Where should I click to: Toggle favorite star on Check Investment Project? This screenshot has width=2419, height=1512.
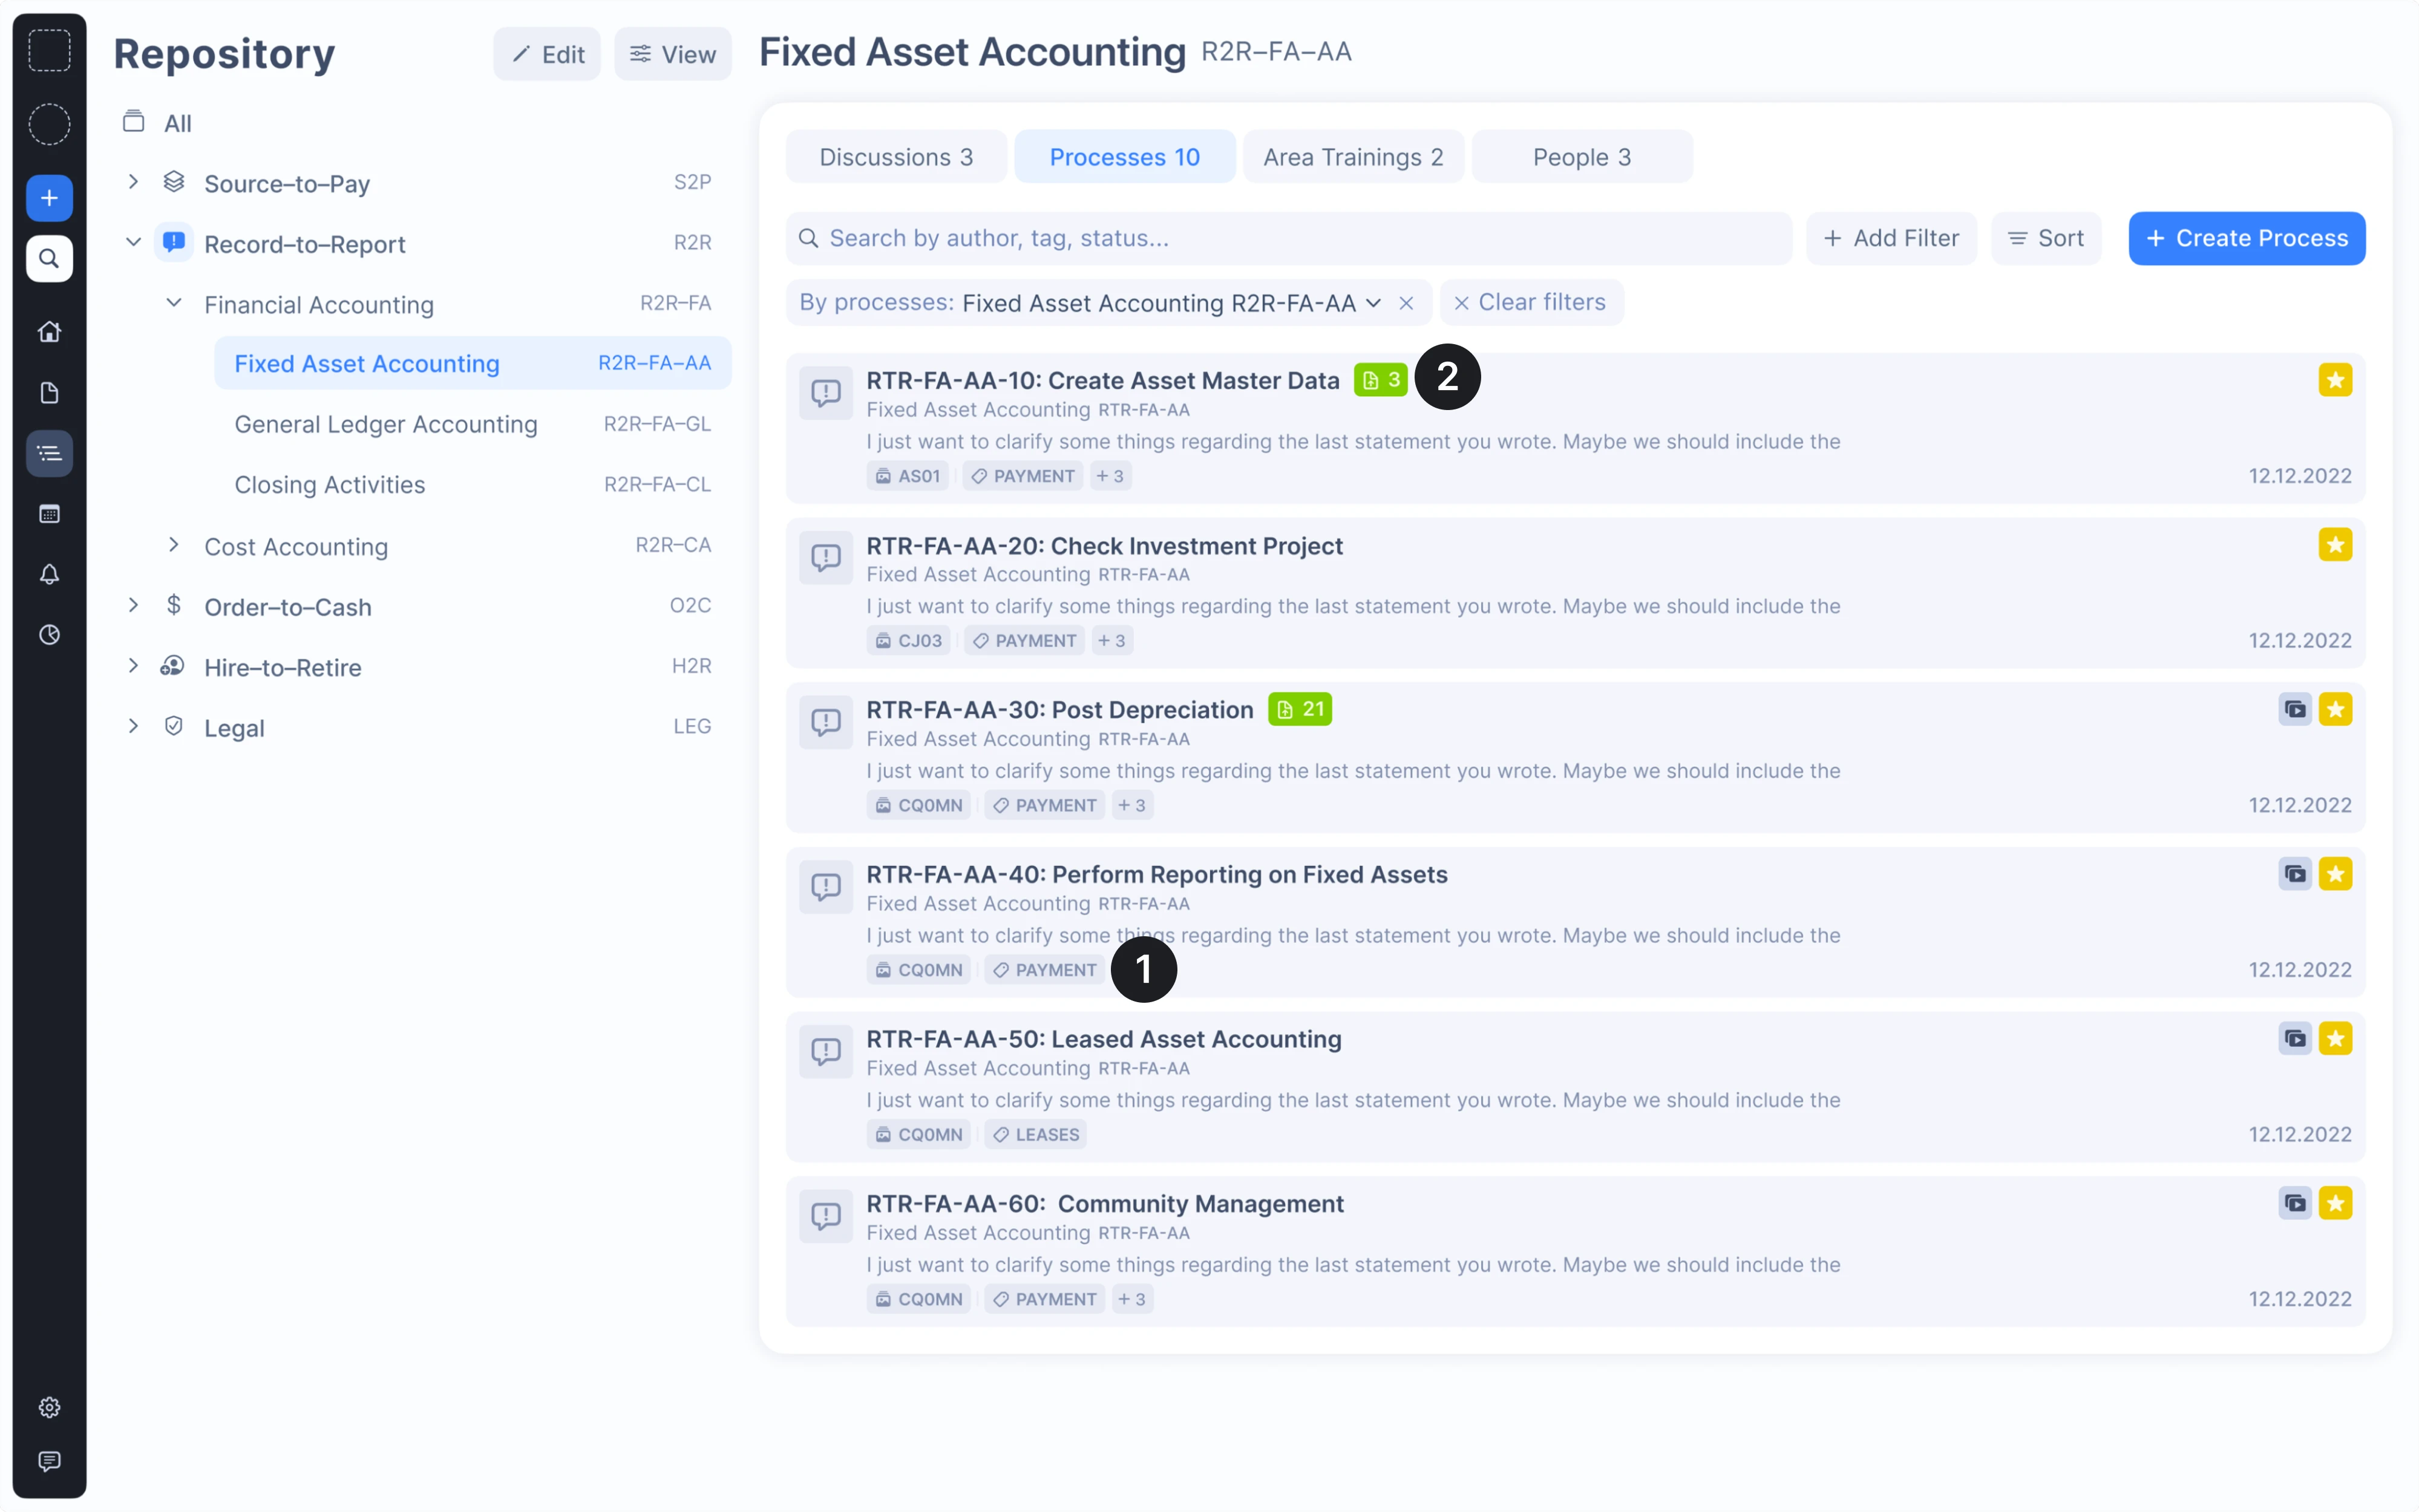pos(2335,545)
